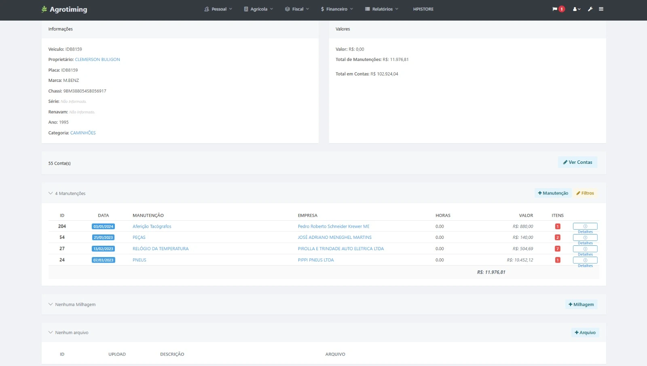Go to the HPISTORE menu item
This screenshot has width=647, height=366.
(423, 9)
